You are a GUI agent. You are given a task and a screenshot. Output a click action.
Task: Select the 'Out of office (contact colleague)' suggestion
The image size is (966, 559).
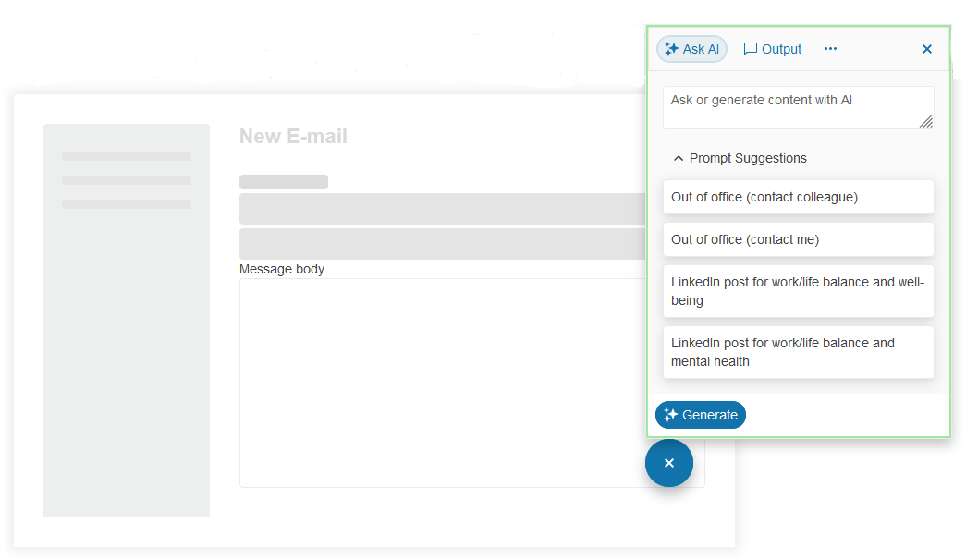(x=798, y=197)
